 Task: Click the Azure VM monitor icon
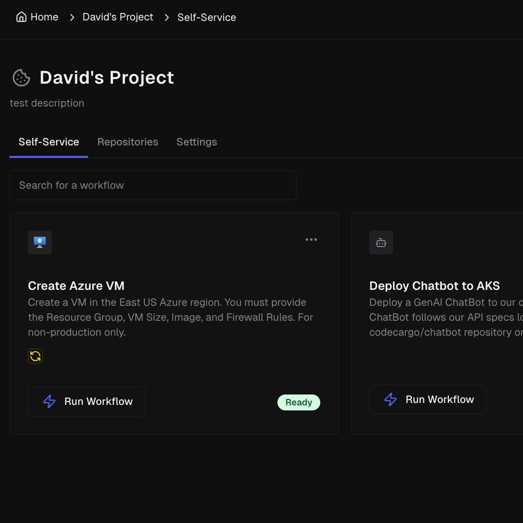[x=40, y=242]
